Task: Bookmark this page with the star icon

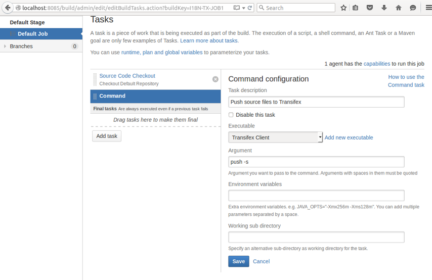Action: (x=343, y=8)
